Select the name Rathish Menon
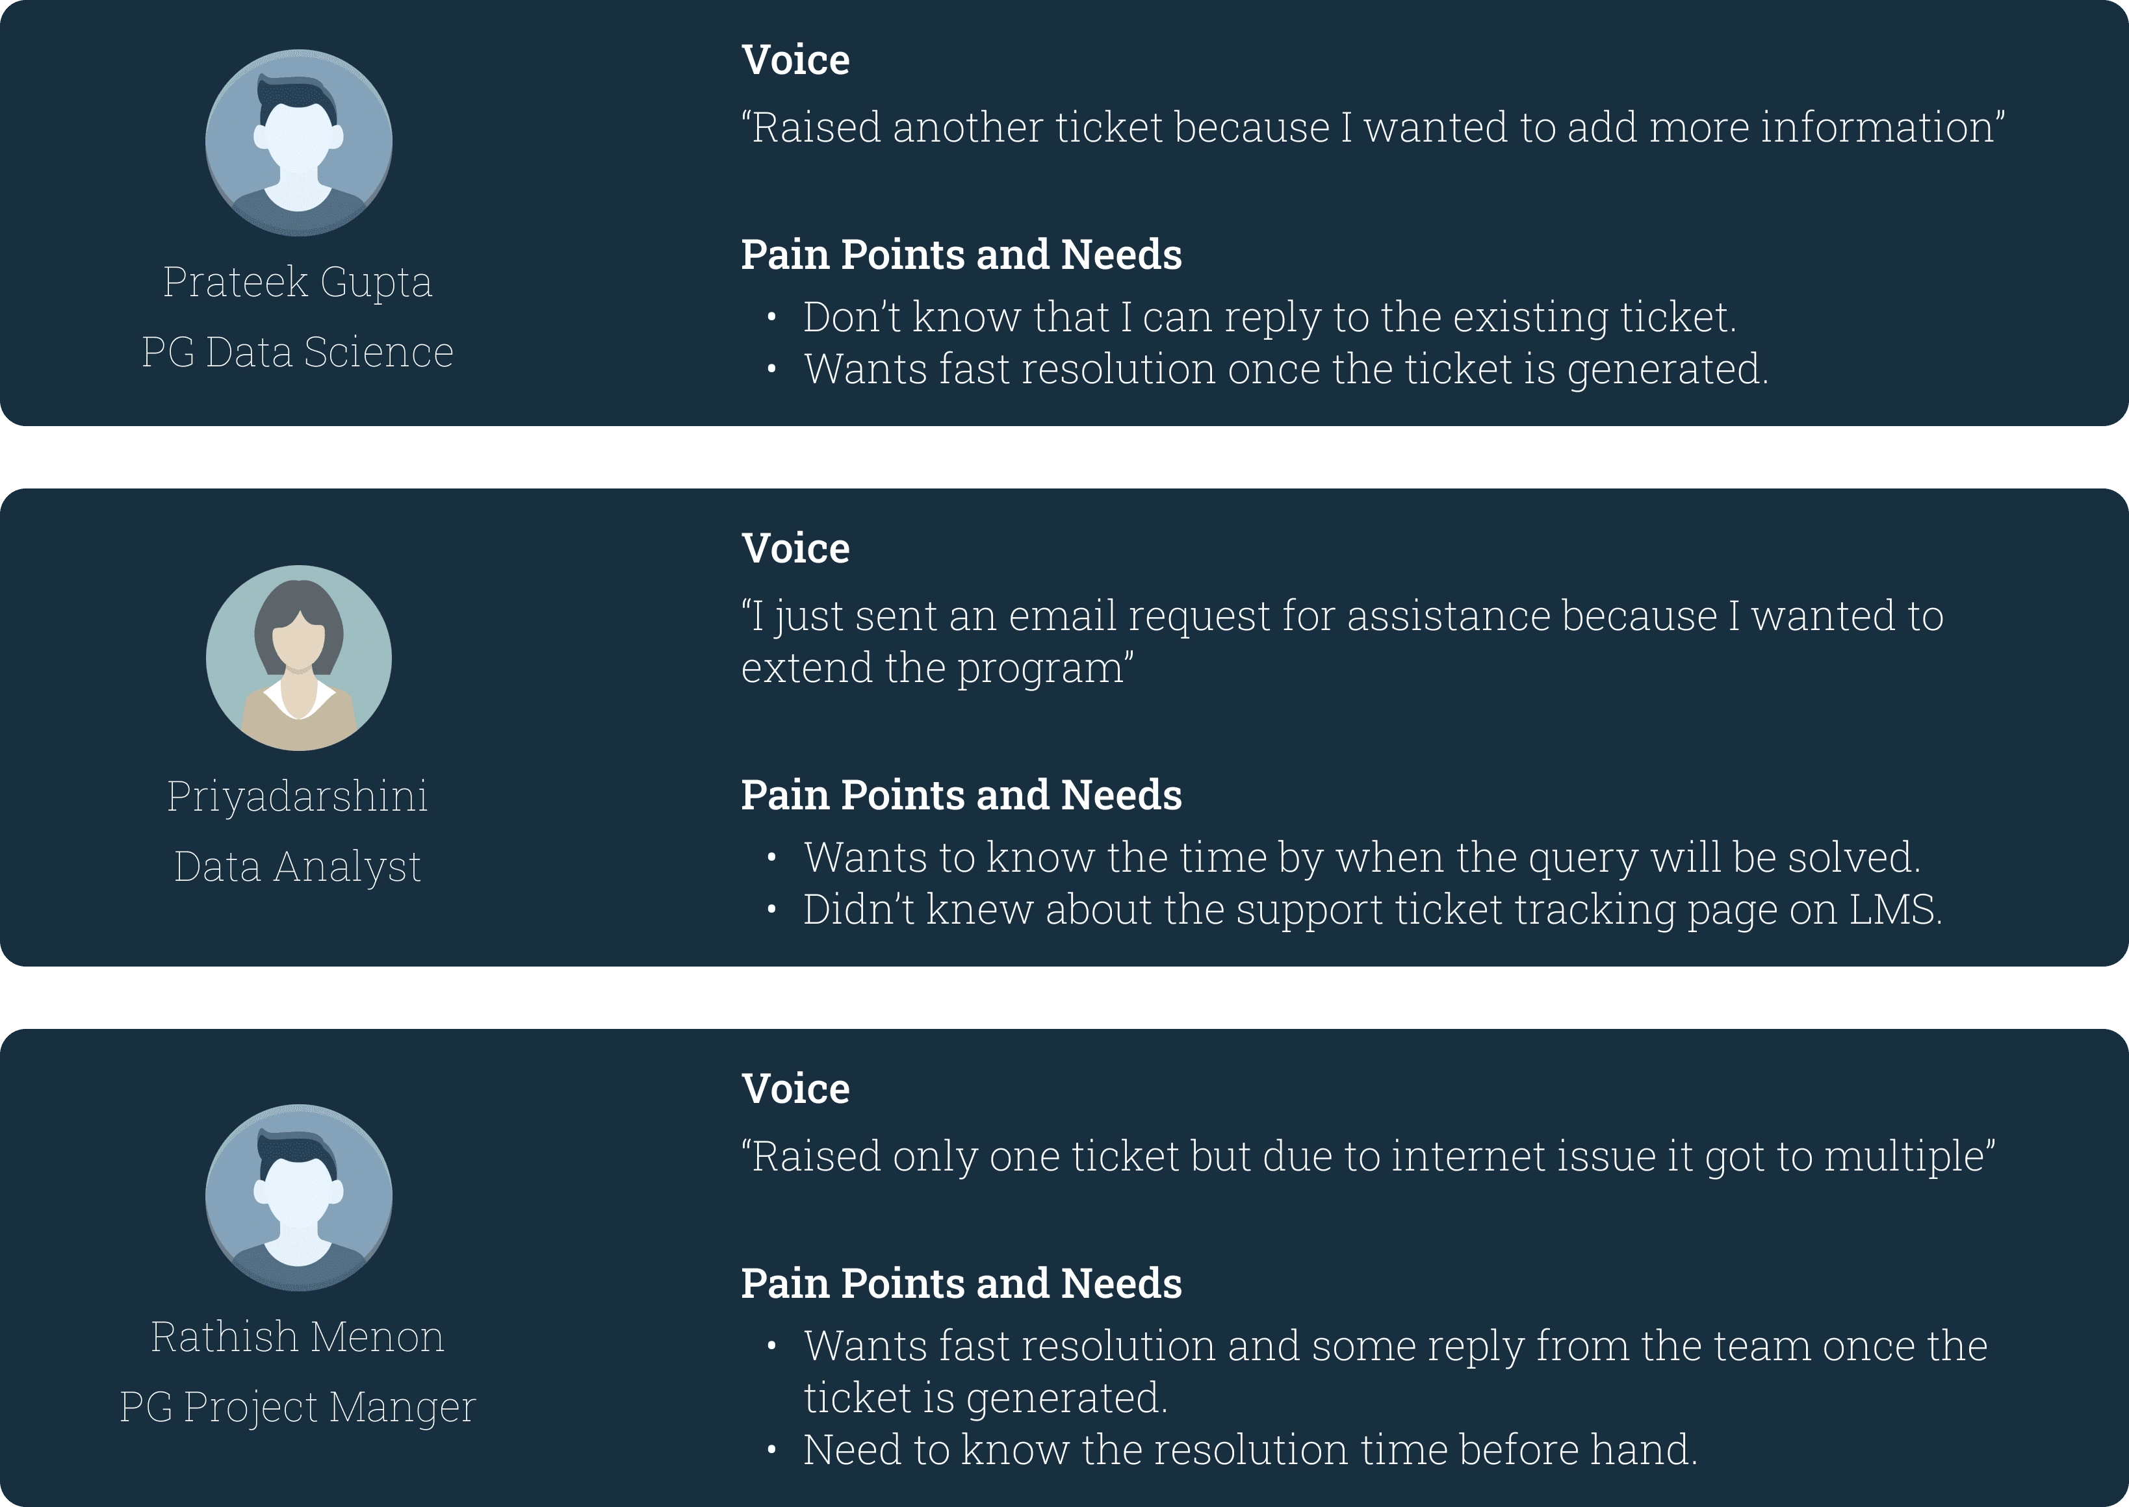 point(298,1337)
